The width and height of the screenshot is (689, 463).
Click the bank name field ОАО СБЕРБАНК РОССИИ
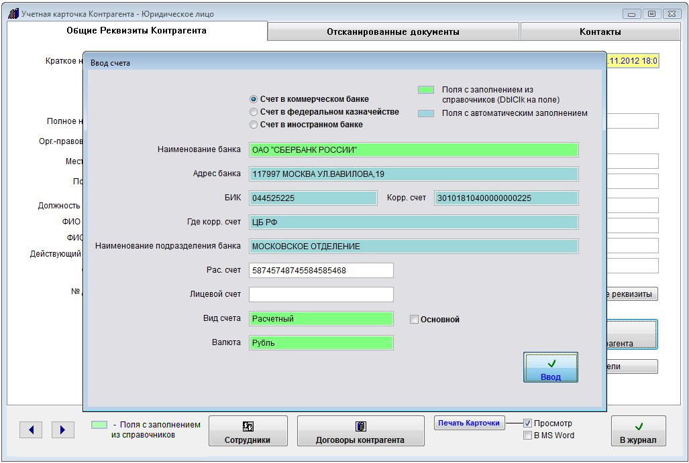pos(413,149)
